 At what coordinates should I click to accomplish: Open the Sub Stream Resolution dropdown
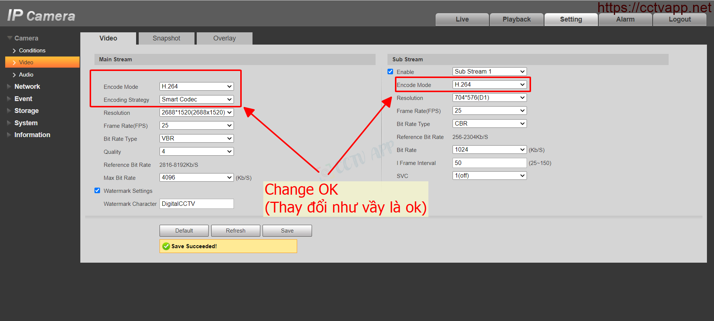489,98
